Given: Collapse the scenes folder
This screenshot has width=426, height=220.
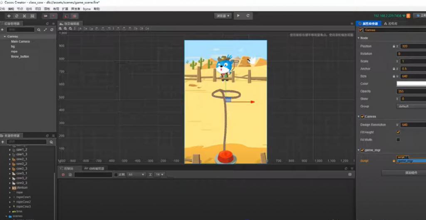Looking at the screenshot, I should [x=6, y=216].
